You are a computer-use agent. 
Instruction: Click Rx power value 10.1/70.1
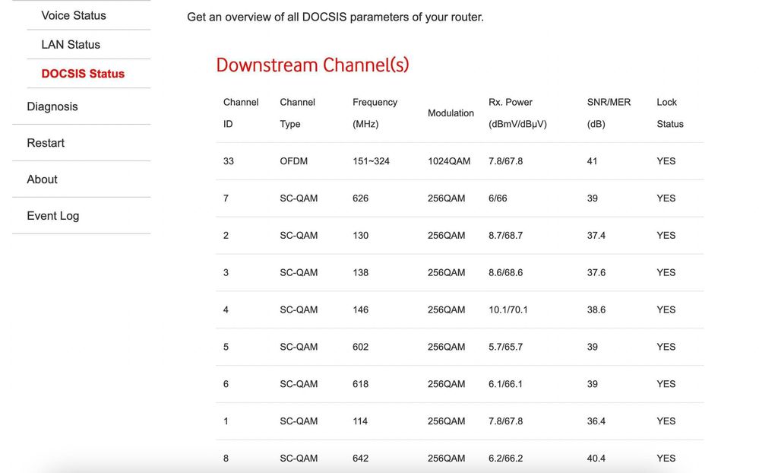click(x=508, y=310)
